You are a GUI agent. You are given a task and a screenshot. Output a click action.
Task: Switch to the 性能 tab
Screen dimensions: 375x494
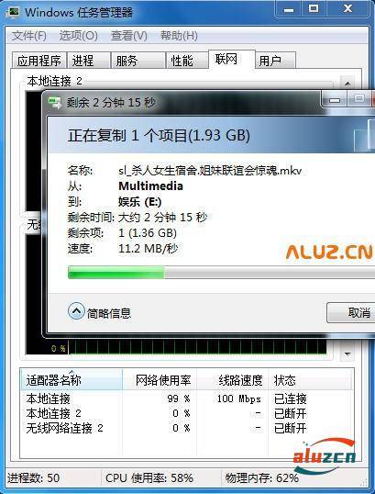click(x=187, y=61)
